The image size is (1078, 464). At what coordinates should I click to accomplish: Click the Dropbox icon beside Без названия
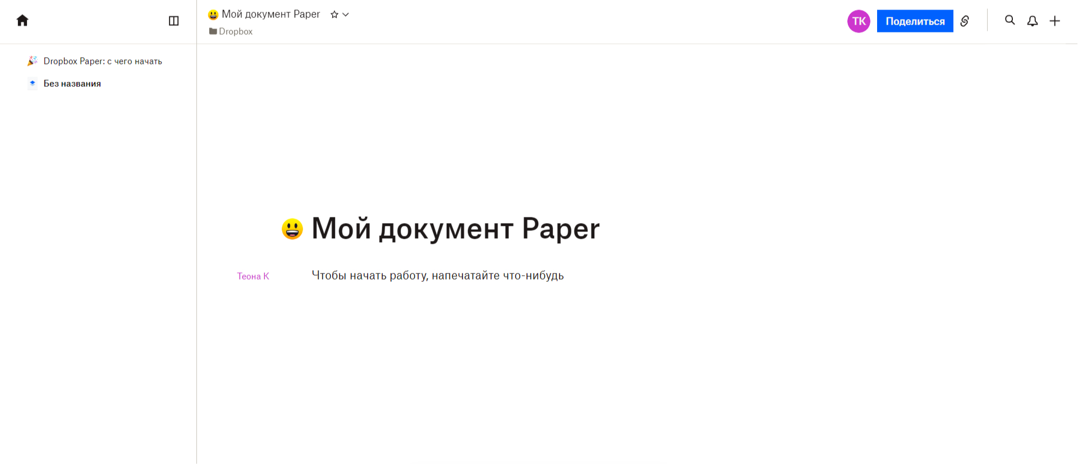(x=33, y=83)
